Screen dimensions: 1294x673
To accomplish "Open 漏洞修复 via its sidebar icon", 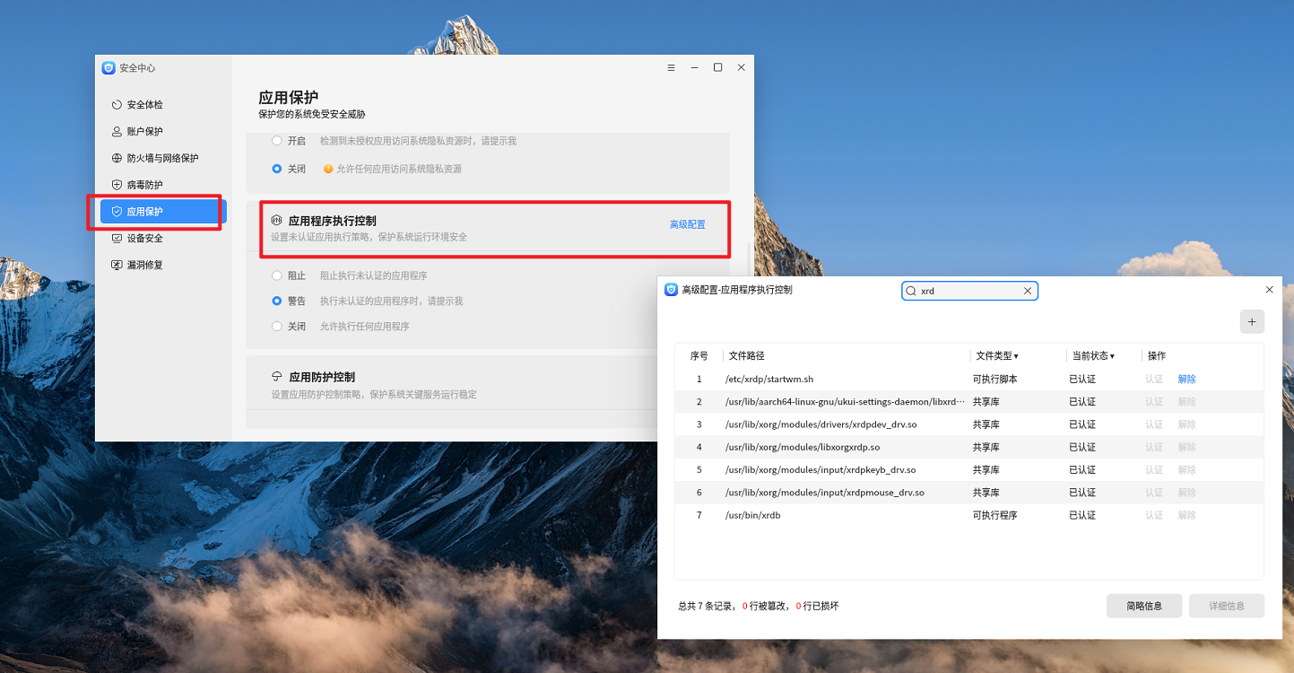I will tap(117, 266).
